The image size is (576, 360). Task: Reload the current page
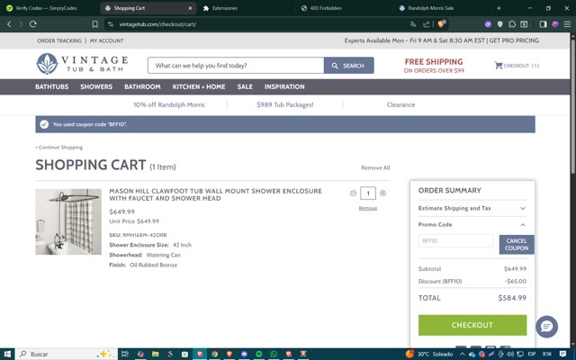pos(33,24)
